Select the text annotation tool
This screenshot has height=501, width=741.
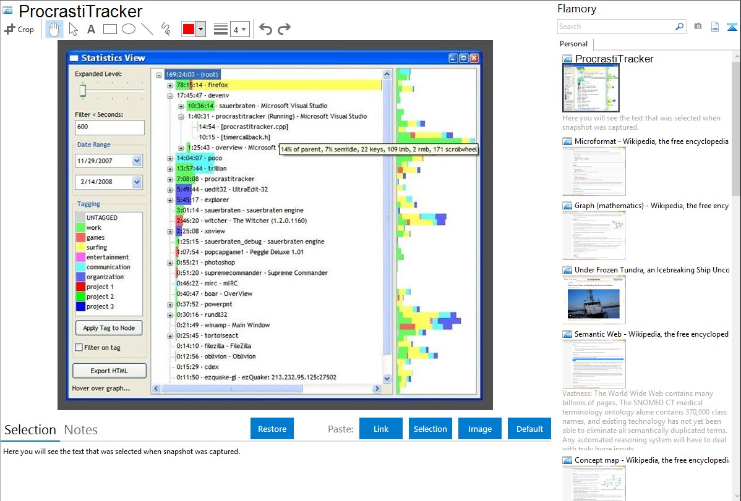point(91,29)
